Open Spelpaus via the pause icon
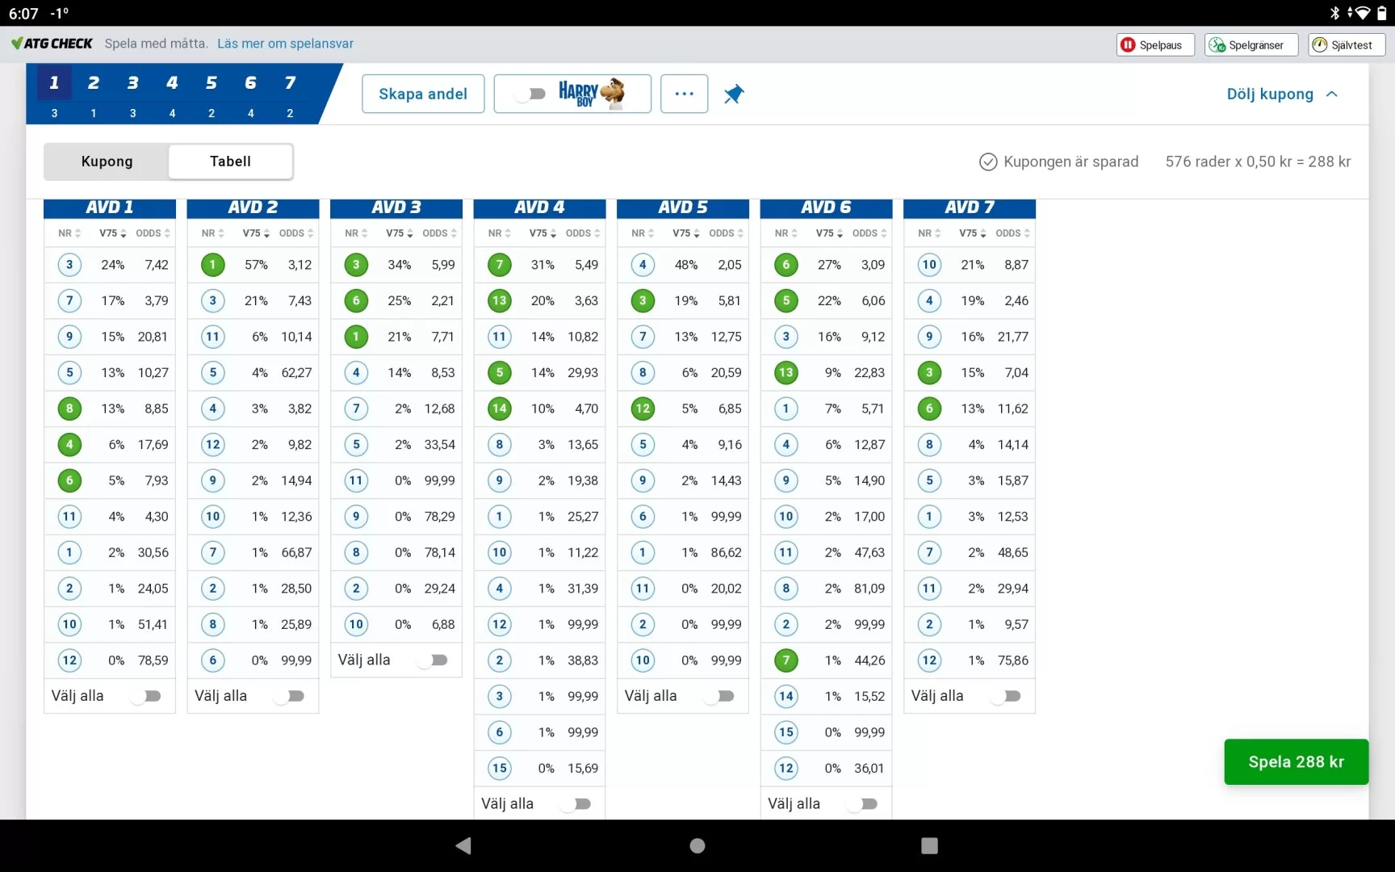 tap(1128, 44)
